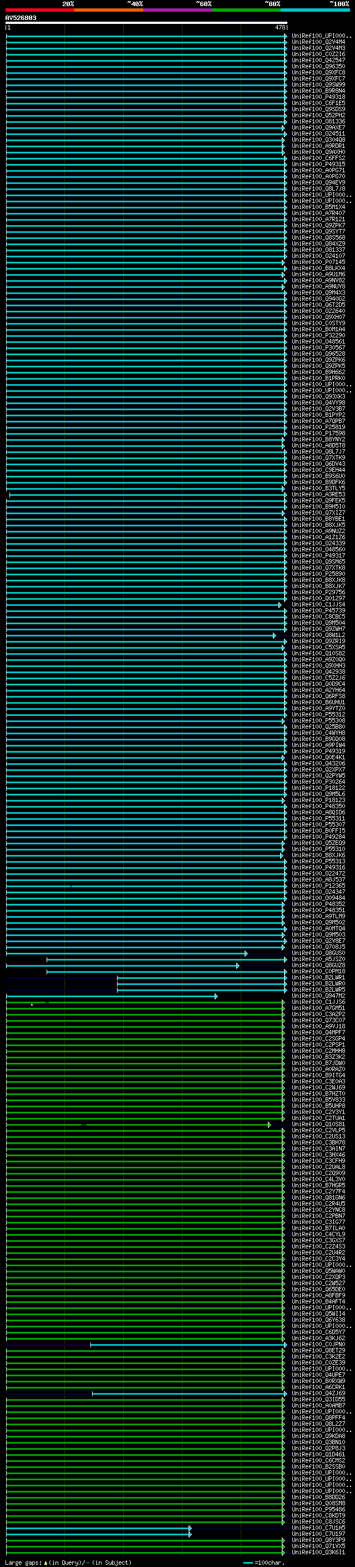Select the UniRef100_A7GM51 label
The height and width of the screenshot is (1567, 355).
click(x=318, y=1008)
